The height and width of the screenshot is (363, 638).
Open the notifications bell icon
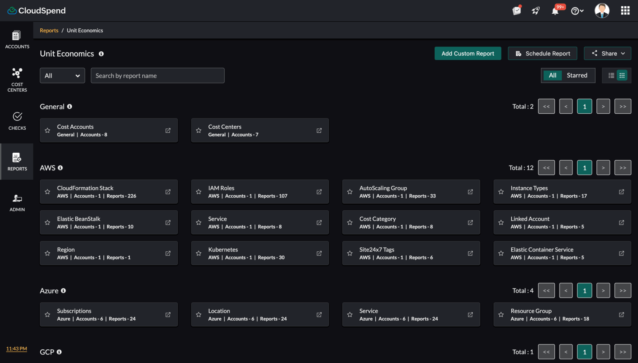(555, 11)
